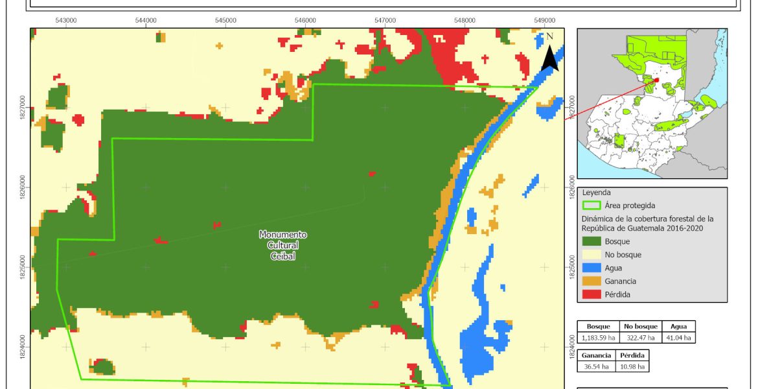Select the pale yellow No bosque swatch
758x389 pixels.
pyautogui.click(x=591, y=255)
